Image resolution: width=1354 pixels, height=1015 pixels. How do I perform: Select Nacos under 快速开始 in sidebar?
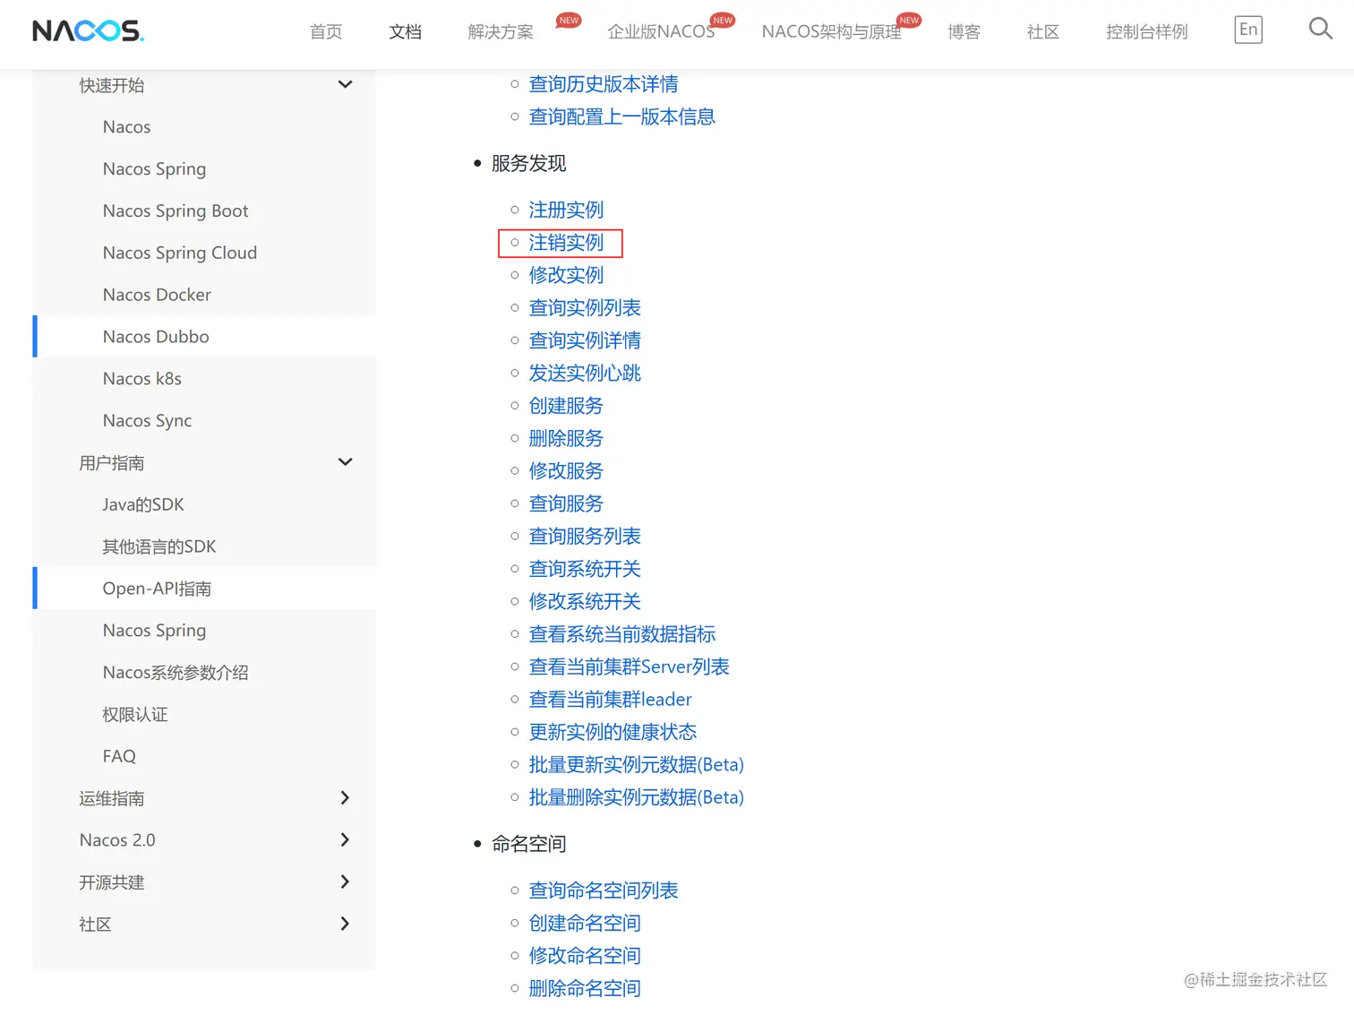tap(126, 126)
